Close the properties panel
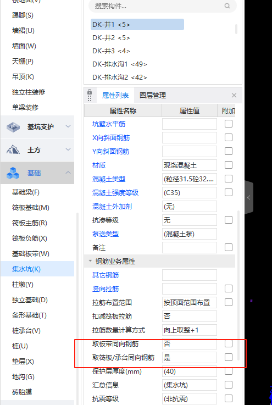The image size is (272, 405). coord(234,95)
